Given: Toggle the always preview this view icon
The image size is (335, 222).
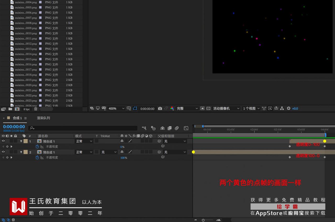Looking at the screenshot, I should (x=92, y=108).
